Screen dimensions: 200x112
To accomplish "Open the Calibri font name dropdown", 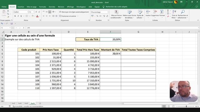I will coord(28,12).
